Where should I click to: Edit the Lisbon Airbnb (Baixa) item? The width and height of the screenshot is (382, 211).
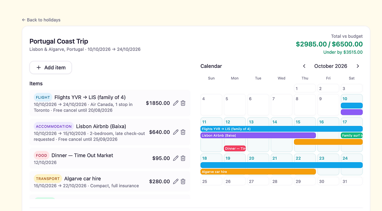176,132
